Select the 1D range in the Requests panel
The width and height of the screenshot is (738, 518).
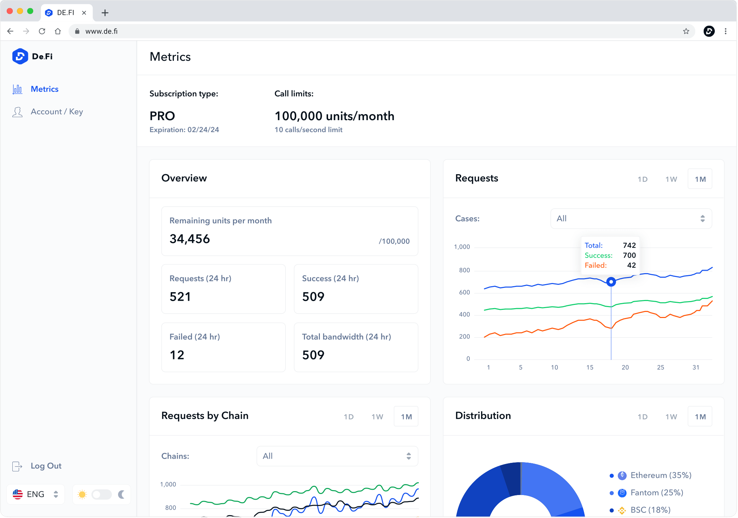coord(643,179)
